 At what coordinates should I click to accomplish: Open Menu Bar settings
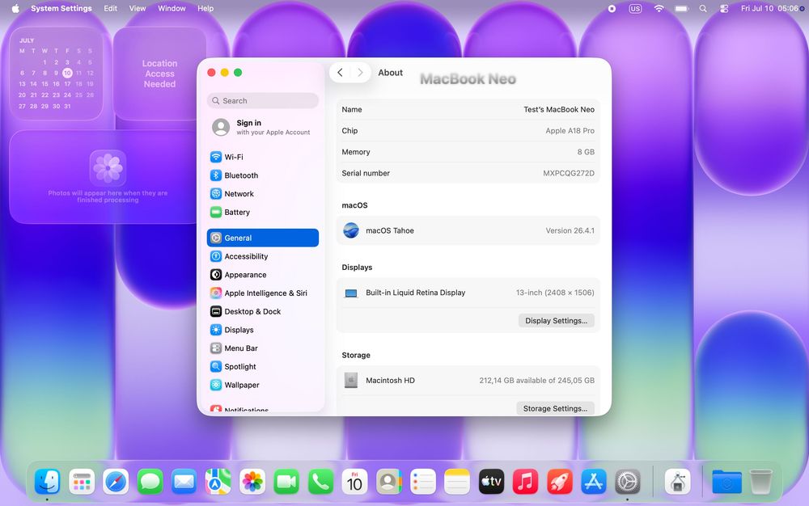263,348
